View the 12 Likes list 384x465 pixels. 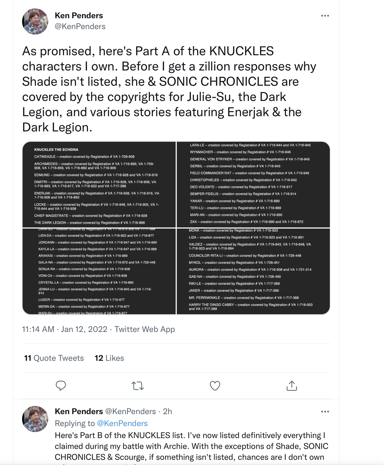tap(109, 358)
